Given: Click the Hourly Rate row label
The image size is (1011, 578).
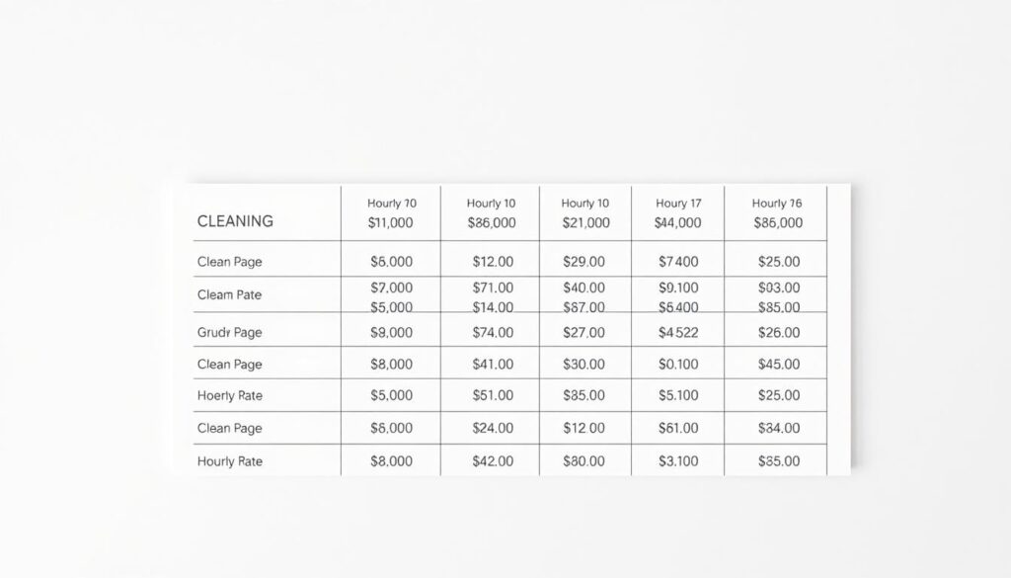Looking at the screenshot, I should tap(229, 461).
